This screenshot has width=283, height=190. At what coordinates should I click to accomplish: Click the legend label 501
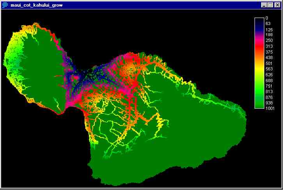(x=269, y=63)
